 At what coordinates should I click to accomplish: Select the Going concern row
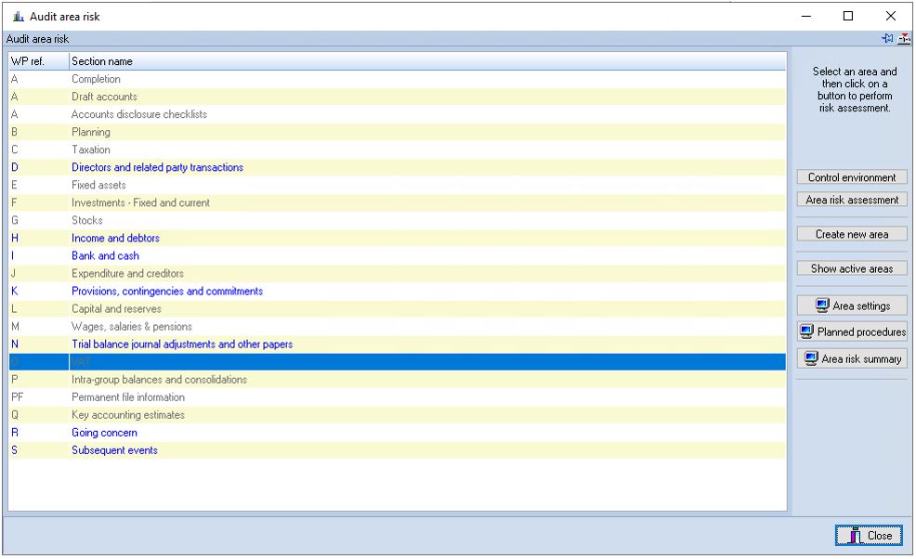pos(398,432)
